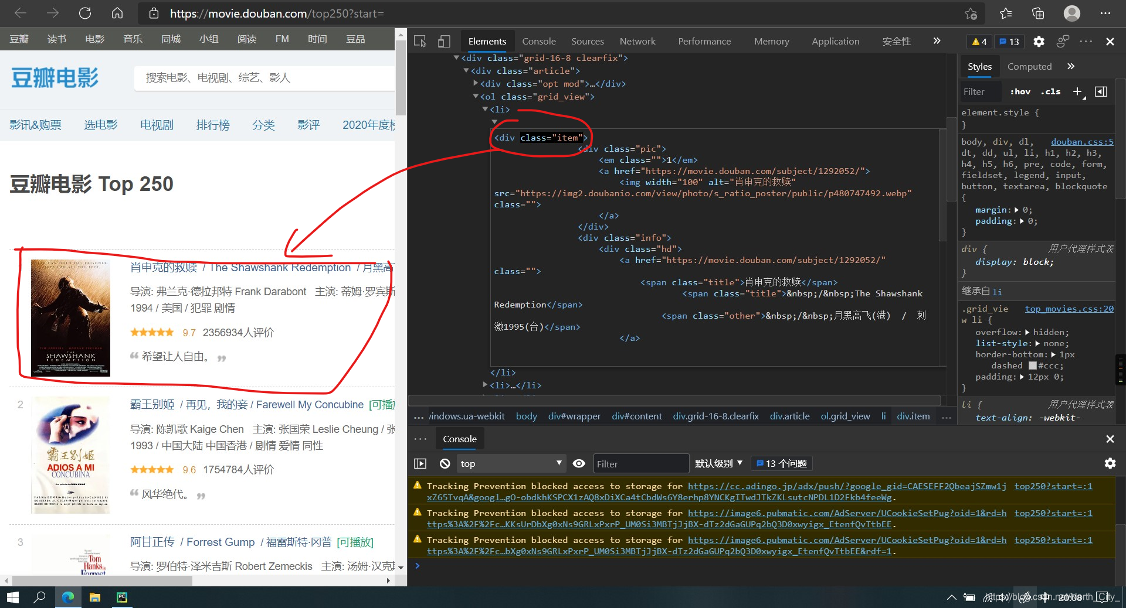Viewport: 1126px width, 608px height.
Task: Open the favorites list icon
Action: [x=1006, y=13]
